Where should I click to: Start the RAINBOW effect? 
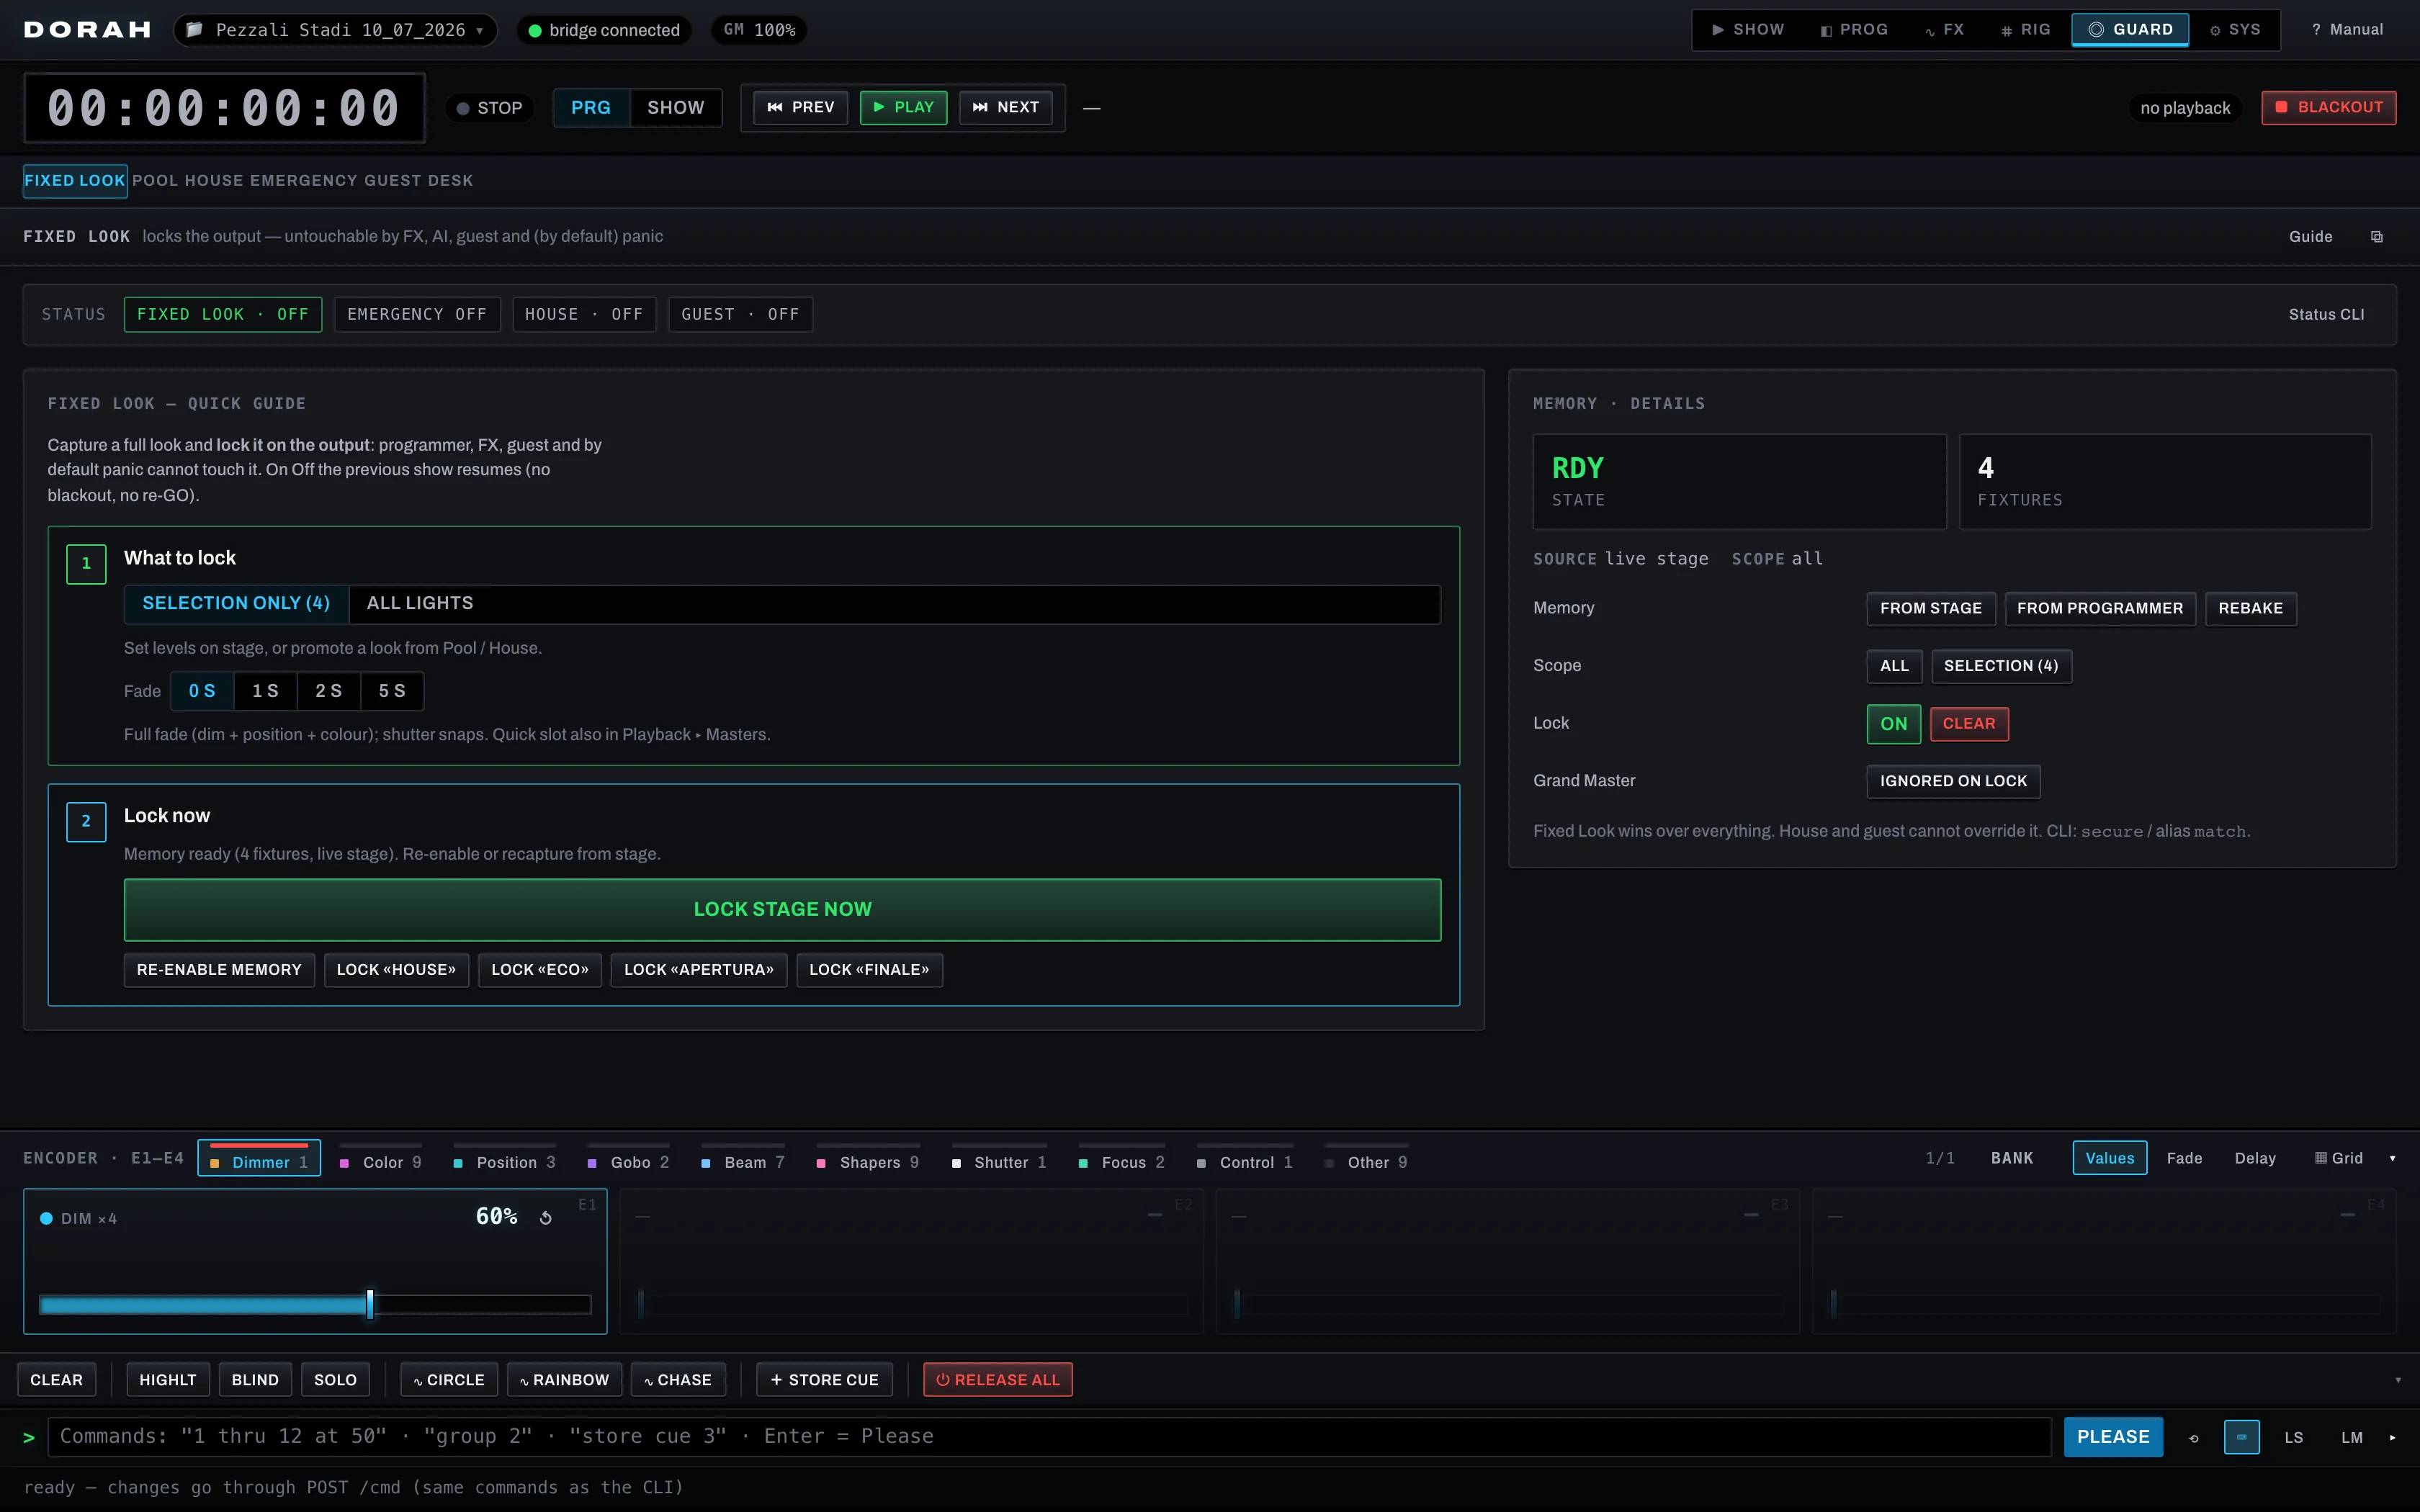coord(565,1380)
